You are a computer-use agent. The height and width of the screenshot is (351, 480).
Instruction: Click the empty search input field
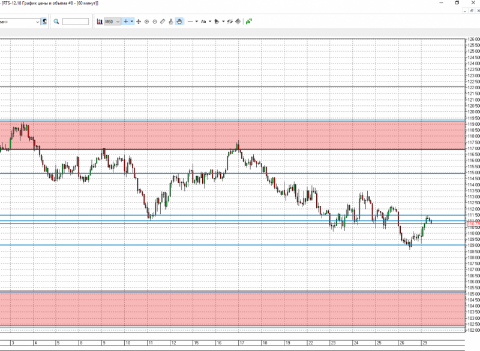click(x=76, y=22)
